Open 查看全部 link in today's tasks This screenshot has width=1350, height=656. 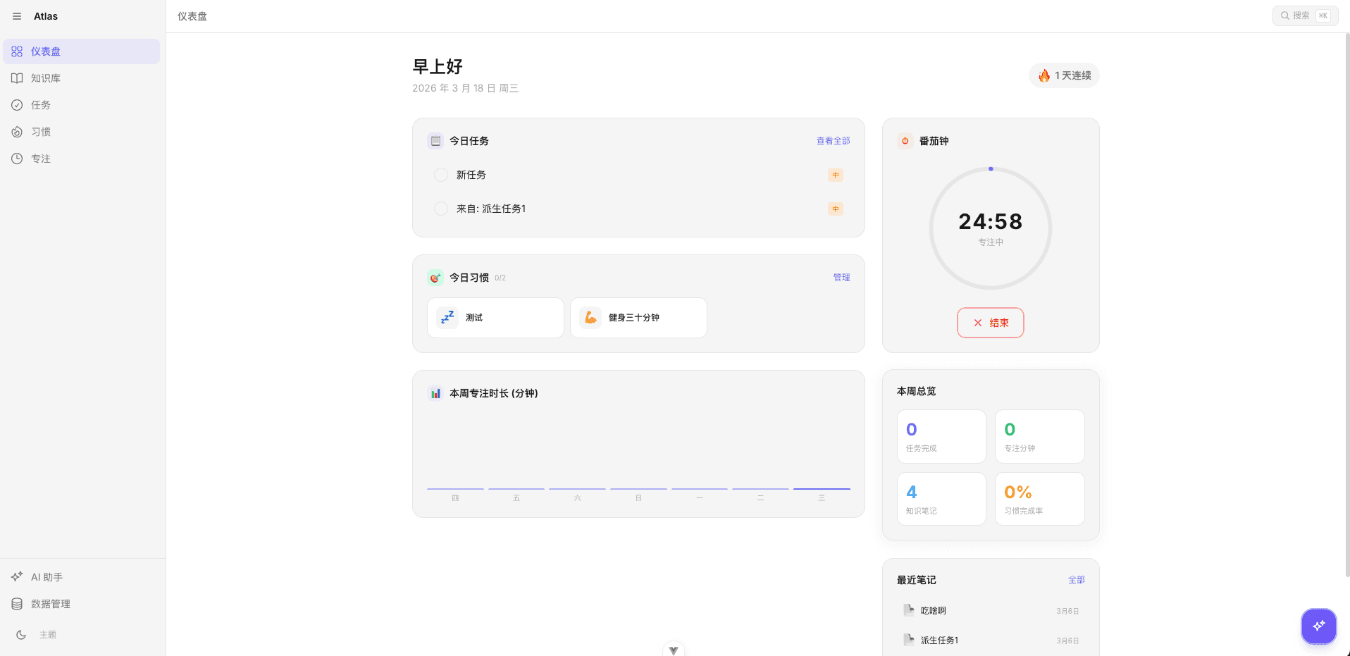click(x=833, y=141)
